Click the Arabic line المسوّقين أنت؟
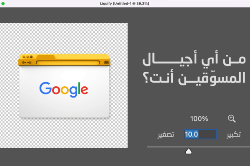Screen dimensions: 250x166 (x=194, y=78)
